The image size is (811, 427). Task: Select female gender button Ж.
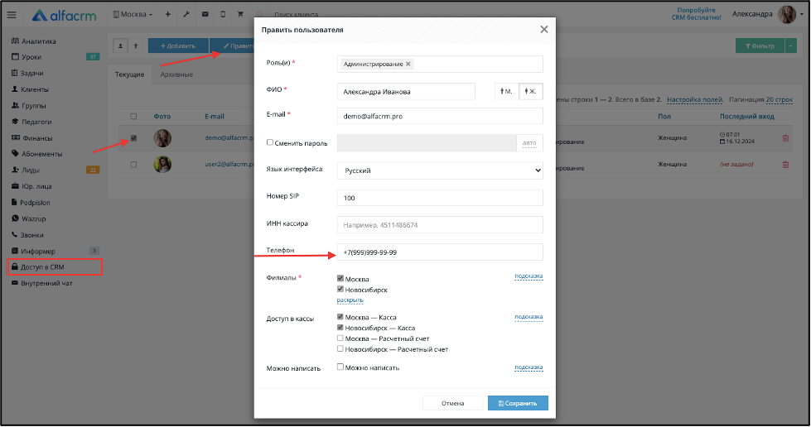click(531, 91)
